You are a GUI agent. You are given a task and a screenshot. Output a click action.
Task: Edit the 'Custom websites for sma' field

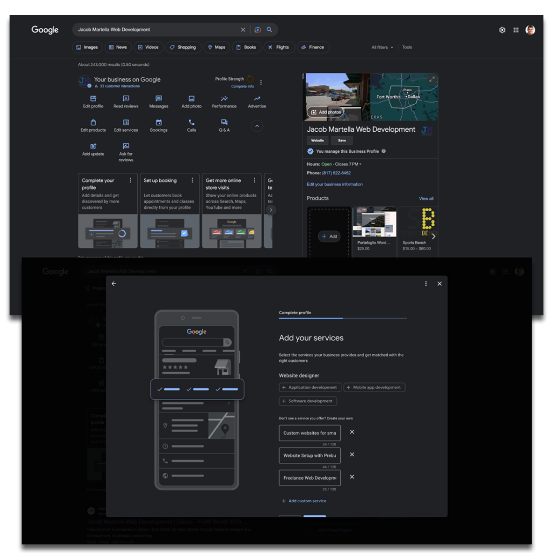[x=309, y=433]
